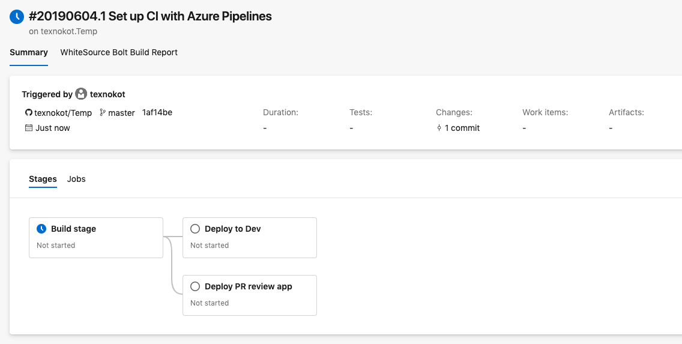Click the texnokot user avatar icon
Image resolution: width=682 pixels, height=344 pixels.
click(81, 94)
